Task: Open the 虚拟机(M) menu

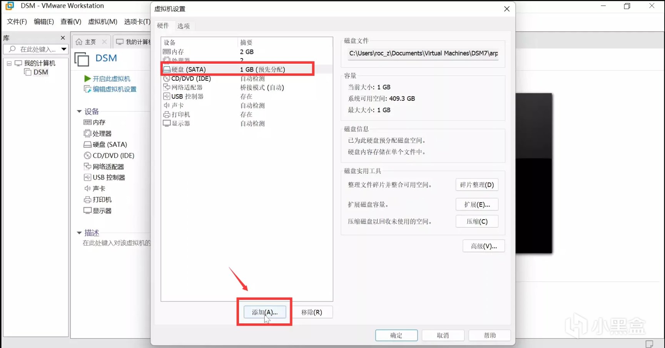Action: coord(103,22)
